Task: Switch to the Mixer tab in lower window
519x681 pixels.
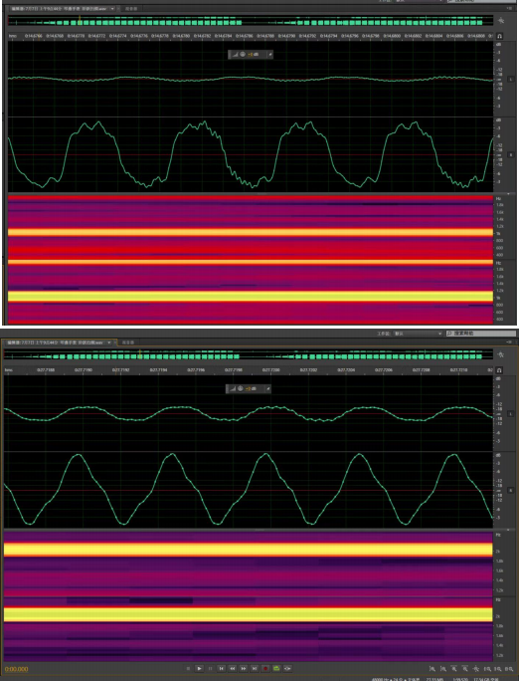Action: (x=128, y=342)
